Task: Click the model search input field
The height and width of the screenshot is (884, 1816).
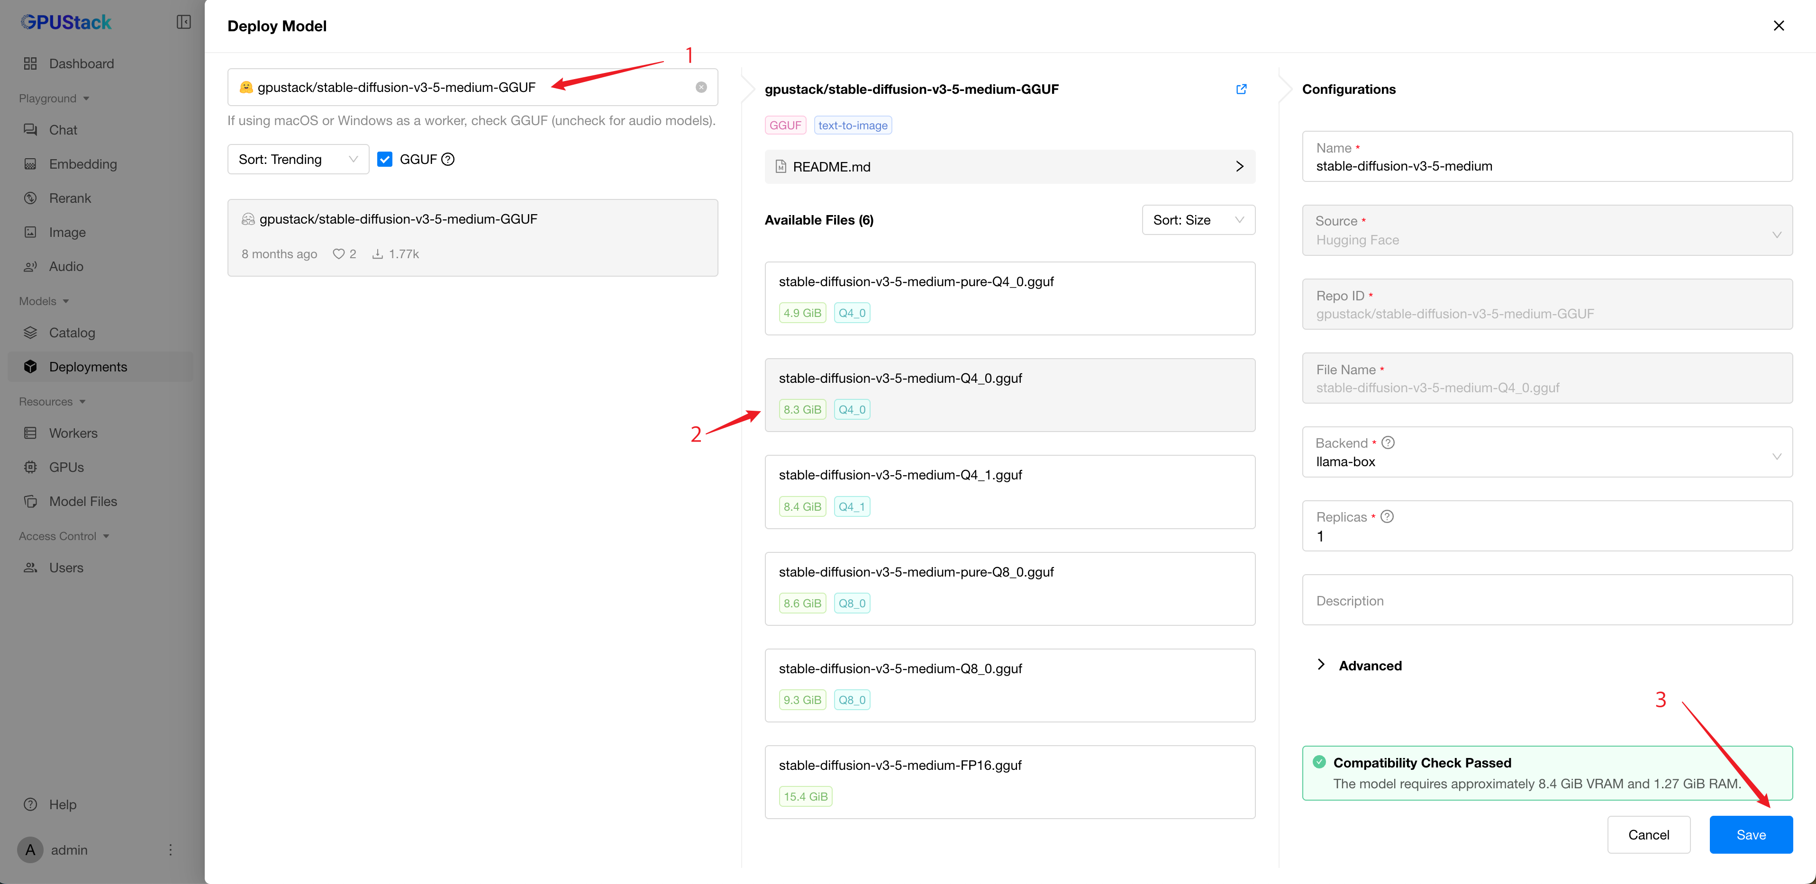Action: [x=472, y=87]
